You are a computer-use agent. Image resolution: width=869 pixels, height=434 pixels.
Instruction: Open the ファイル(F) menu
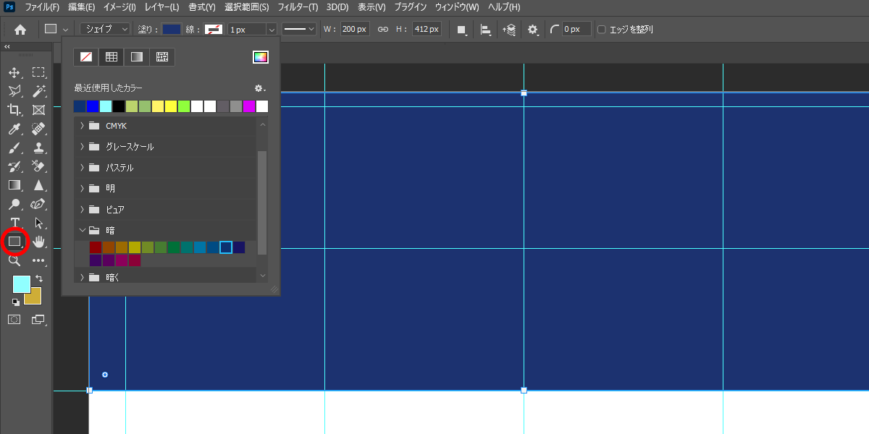[x=42, y=7]
